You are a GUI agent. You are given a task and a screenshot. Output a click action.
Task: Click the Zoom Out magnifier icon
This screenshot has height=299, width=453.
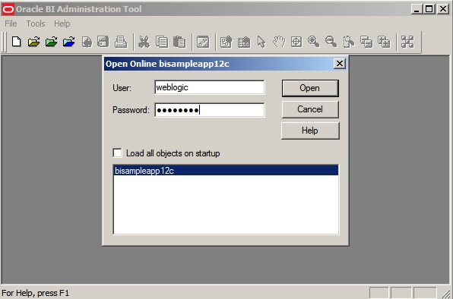[x=331, y=42]
